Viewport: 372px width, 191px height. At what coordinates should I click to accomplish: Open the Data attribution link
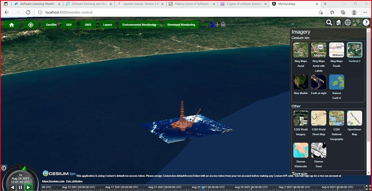click(74, 181)
